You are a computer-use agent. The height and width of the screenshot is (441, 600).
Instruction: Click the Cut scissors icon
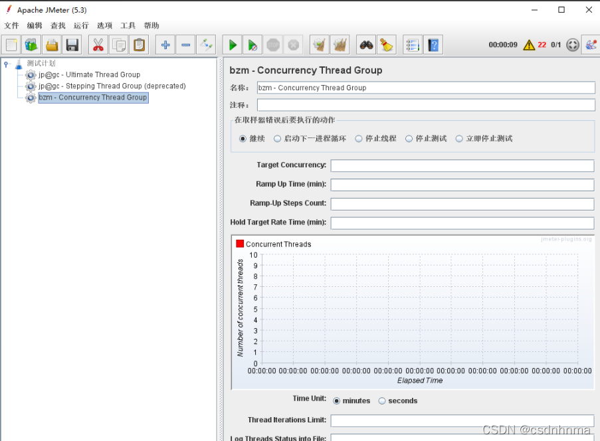click(x=98, y=45)
